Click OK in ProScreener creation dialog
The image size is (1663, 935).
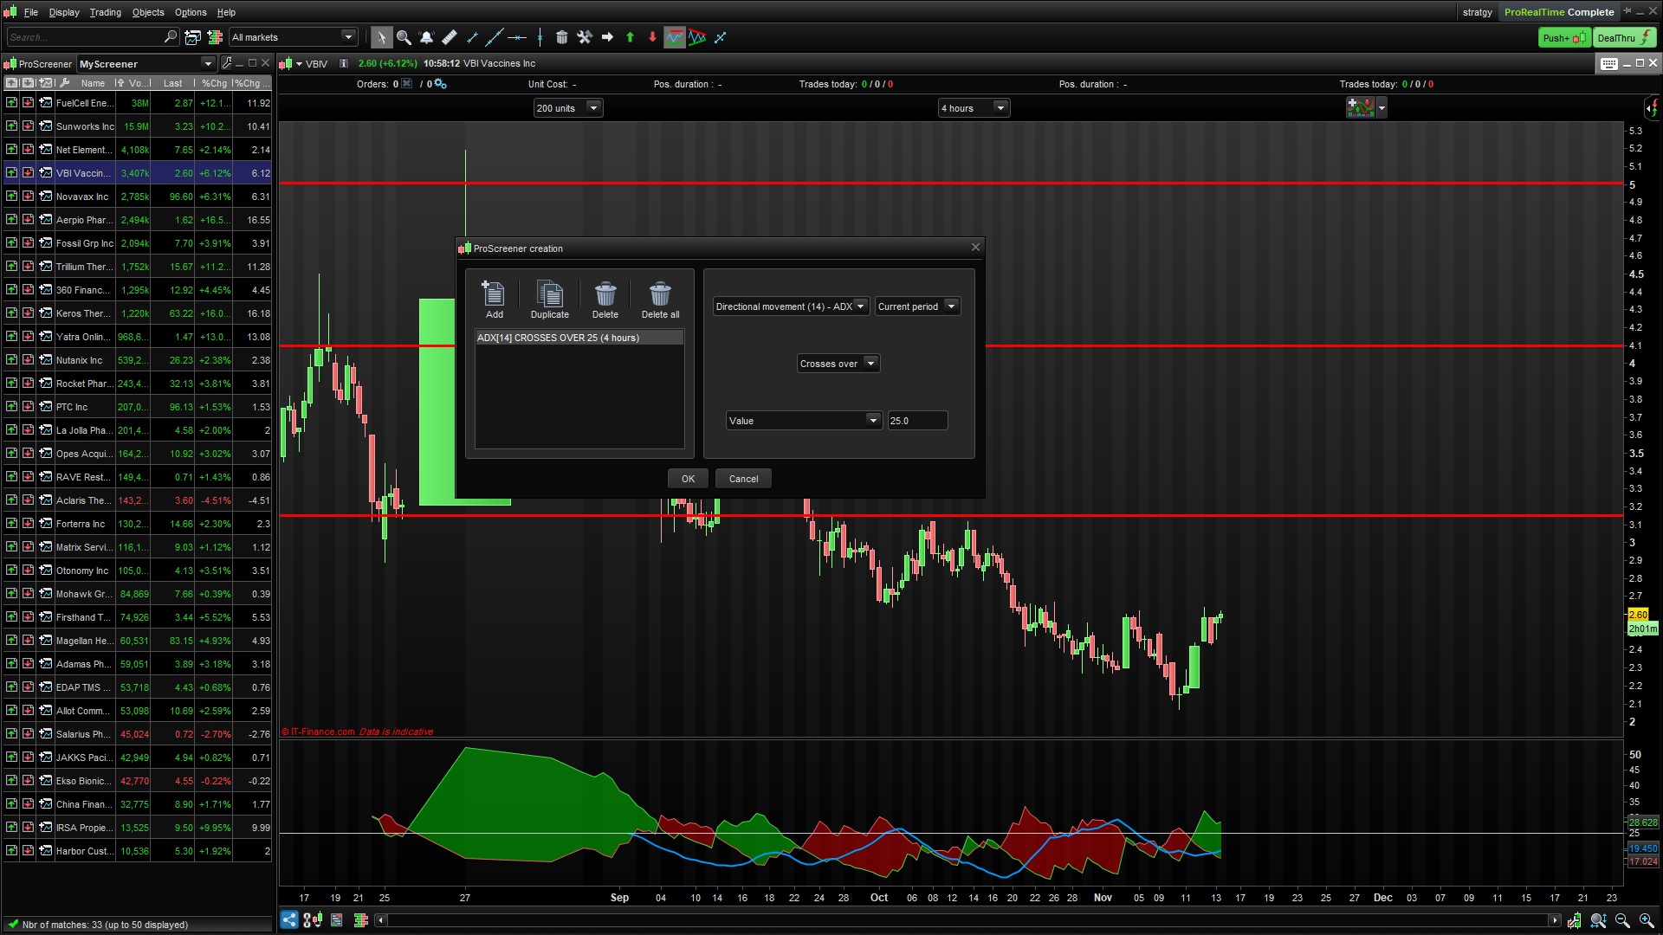[688, 479]
